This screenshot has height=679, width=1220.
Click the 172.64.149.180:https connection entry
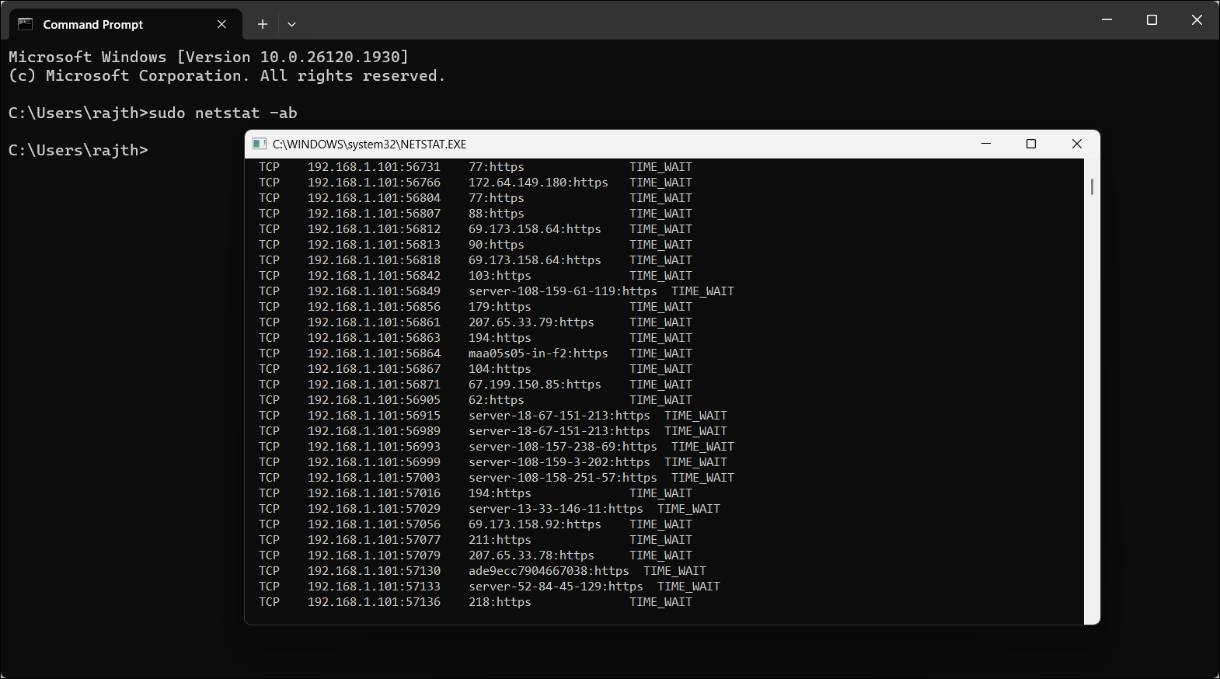click(538, 183)
